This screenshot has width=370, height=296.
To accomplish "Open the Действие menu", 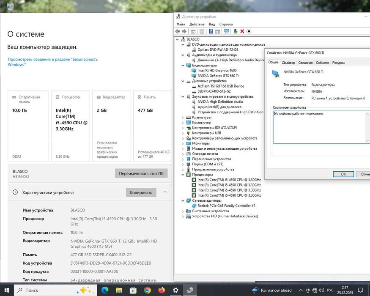I will (x=197, y=24).
